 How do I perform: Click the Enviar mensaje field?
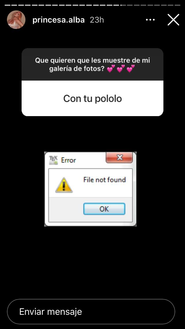91,312
